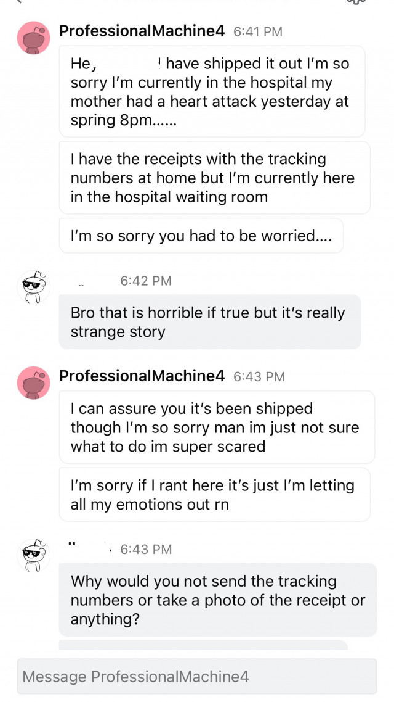Viewport: 394px width, 702px height.
Task: Click ProfessionalMachine4 username at 6:41 PM
Action: (142, 31)
